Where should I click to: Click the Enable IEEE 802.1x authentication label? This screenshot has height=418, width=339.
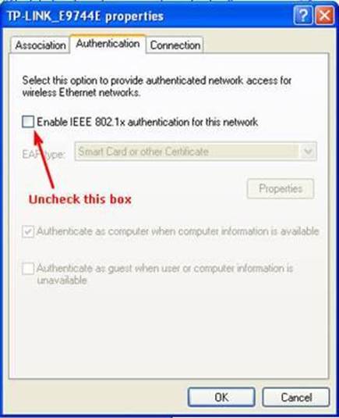[x=147, y=122]
